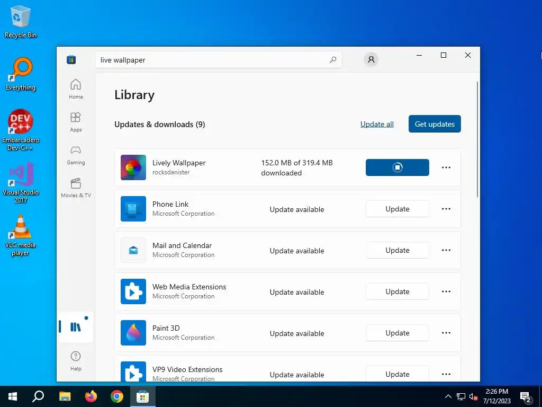Click Paint 3D title text
Viewport: 542px width, 407px height.
pyautogui.click(x=166, y=328)
